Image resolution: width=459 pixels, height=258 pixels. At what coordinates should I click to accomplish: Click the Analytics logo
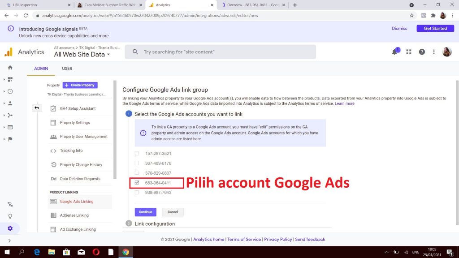[x=9, y=52]
